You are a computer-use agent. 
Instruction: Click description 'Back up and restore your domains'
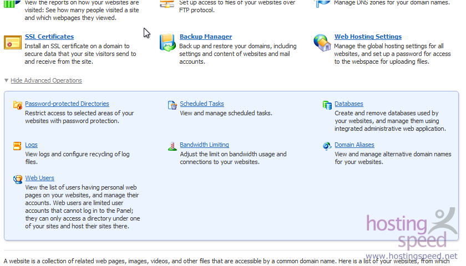tap(238, 54)
